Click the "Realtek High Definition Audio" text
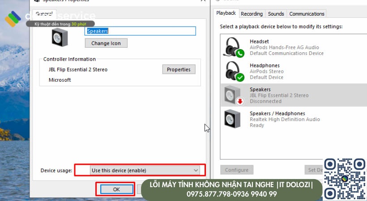This screenshot has width=367, height=201. point(285,119)
